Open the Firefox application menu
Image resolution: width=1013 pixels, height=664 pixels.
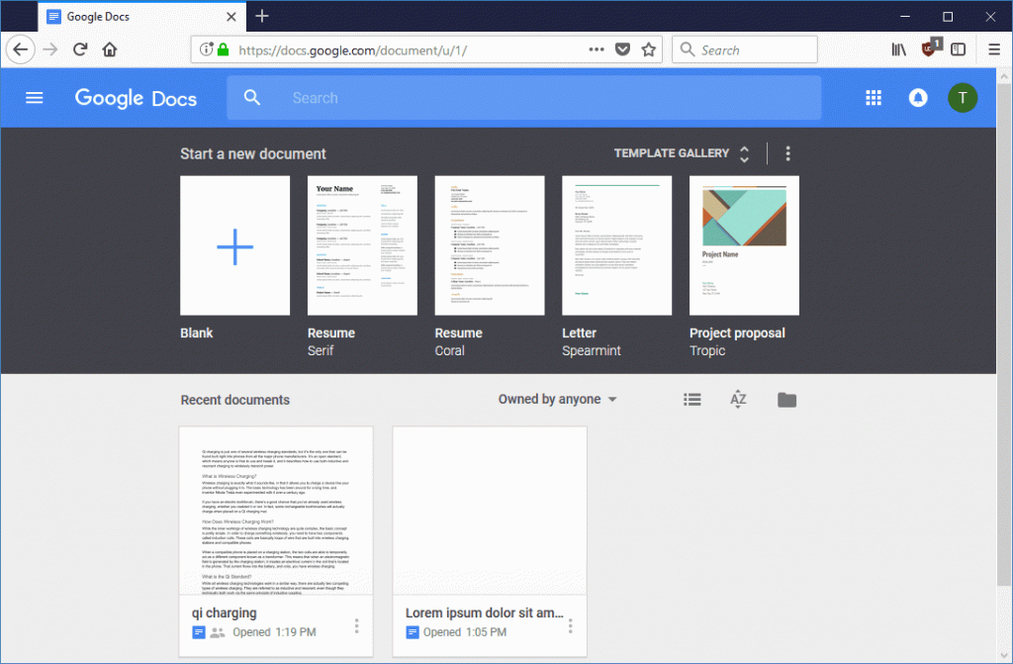pyautogui.click(x=994, y=49)
